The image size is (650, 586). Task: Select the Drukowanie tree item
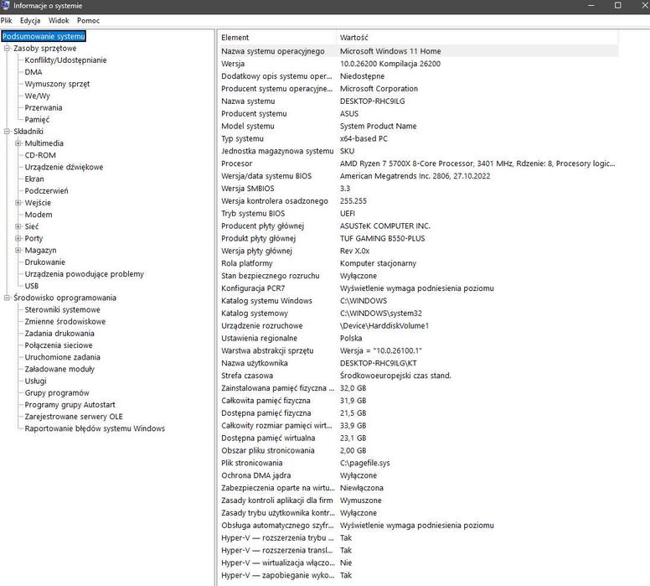(x=44, y=262)
